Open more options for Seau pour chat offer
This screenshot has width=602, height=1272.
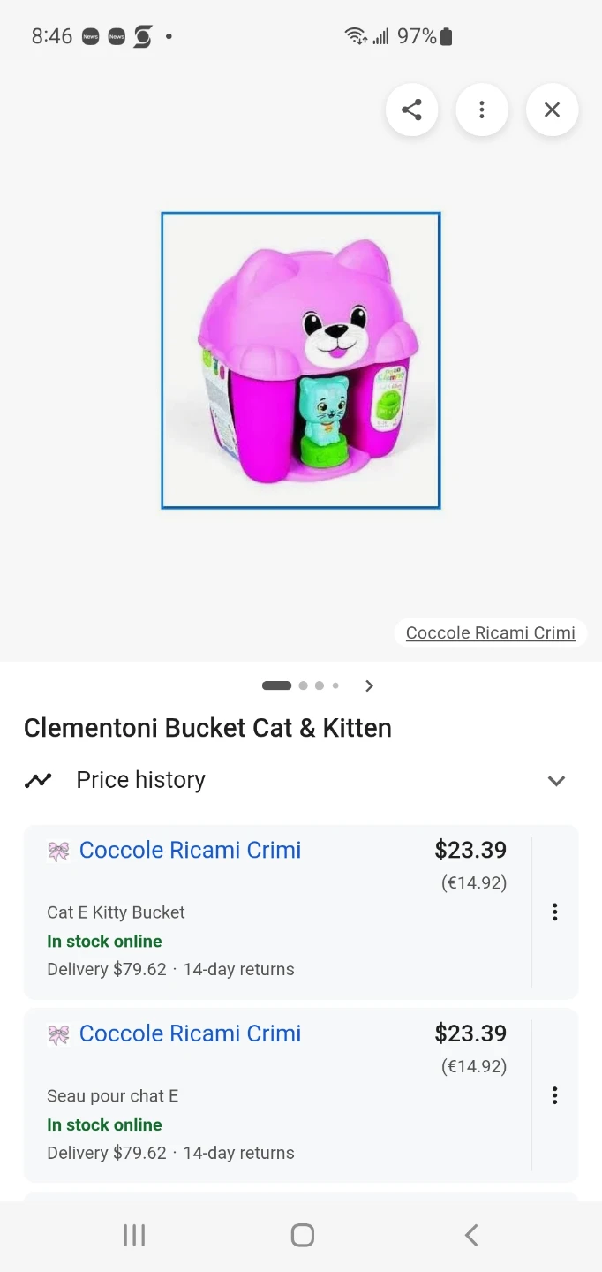[554, 1095]
